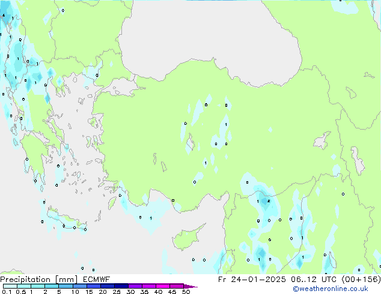This screenshot has width=381, height=294.
Task: Select the 40–45 mm bright pink swatch
Action: (163, 286)
